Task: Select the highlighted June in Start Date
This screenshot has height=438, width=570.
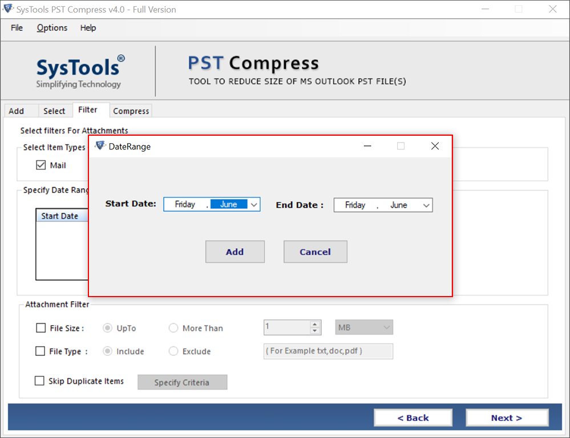Action: pyautogui.click(x=229, y=204)
